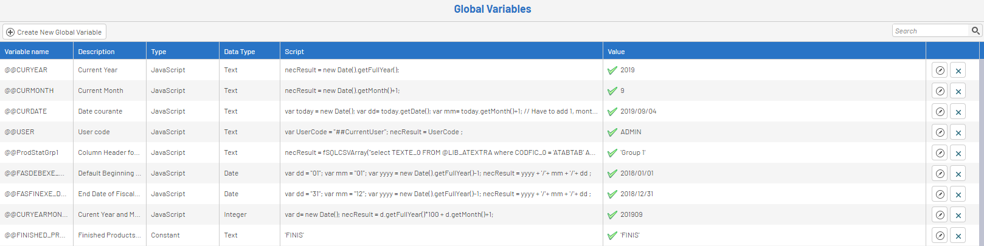Click the Script column header
This screenshot has height=246, width=984.
coord(294,52)
